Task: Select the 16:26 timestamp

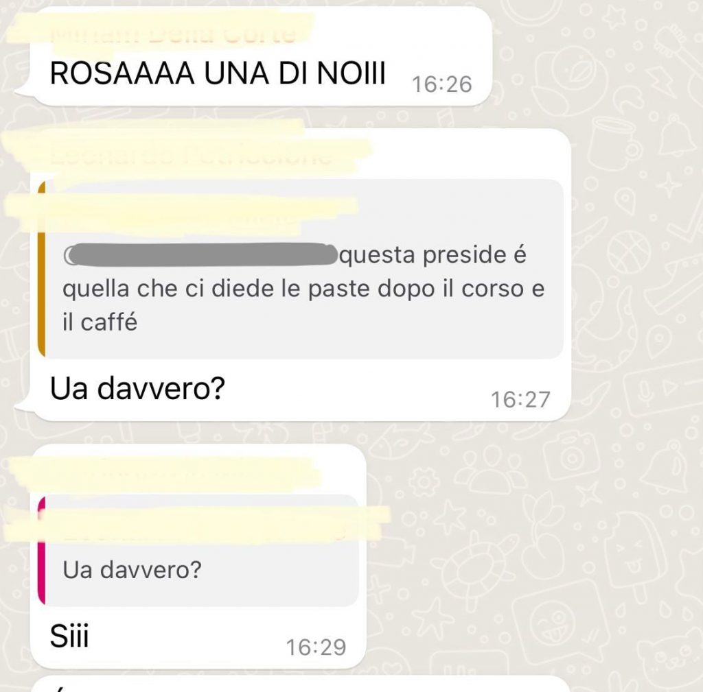Action: 441,84
